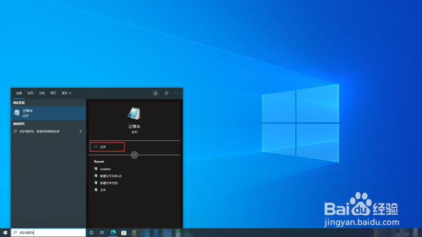
Task: Open recent file 文本
Action: (x=103, y=190)
